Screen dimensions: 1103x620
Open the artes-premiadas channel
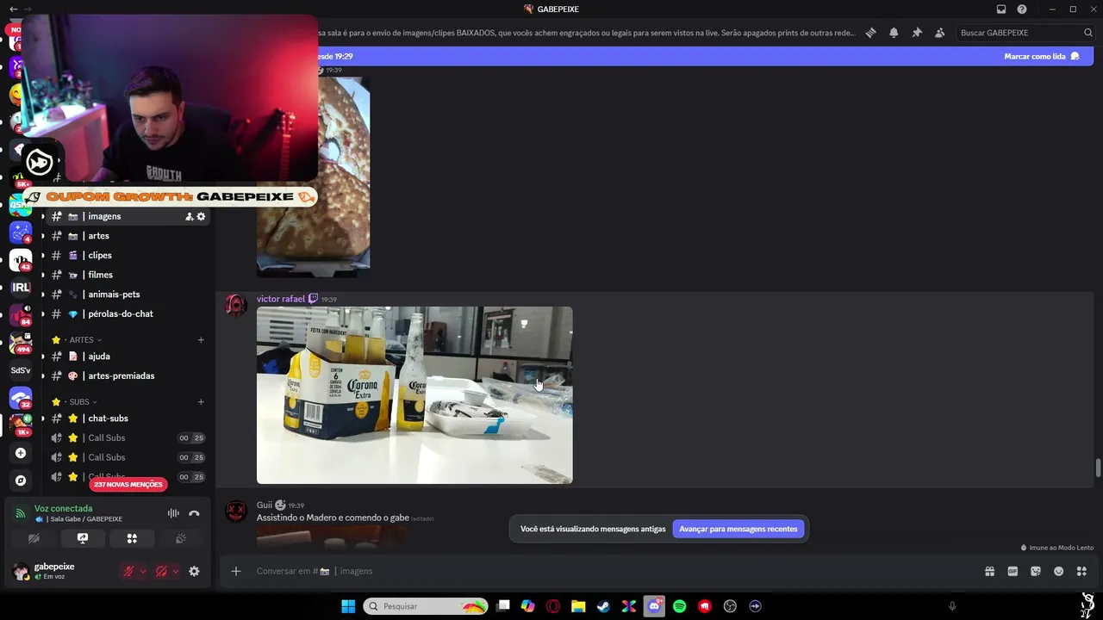coord(128,376)
